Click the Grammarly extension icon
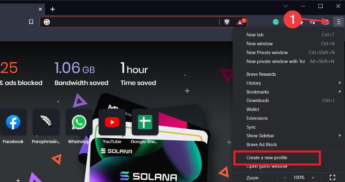This screenshot has width=345, height=182. pyautogui.click(x=276, y=22)
